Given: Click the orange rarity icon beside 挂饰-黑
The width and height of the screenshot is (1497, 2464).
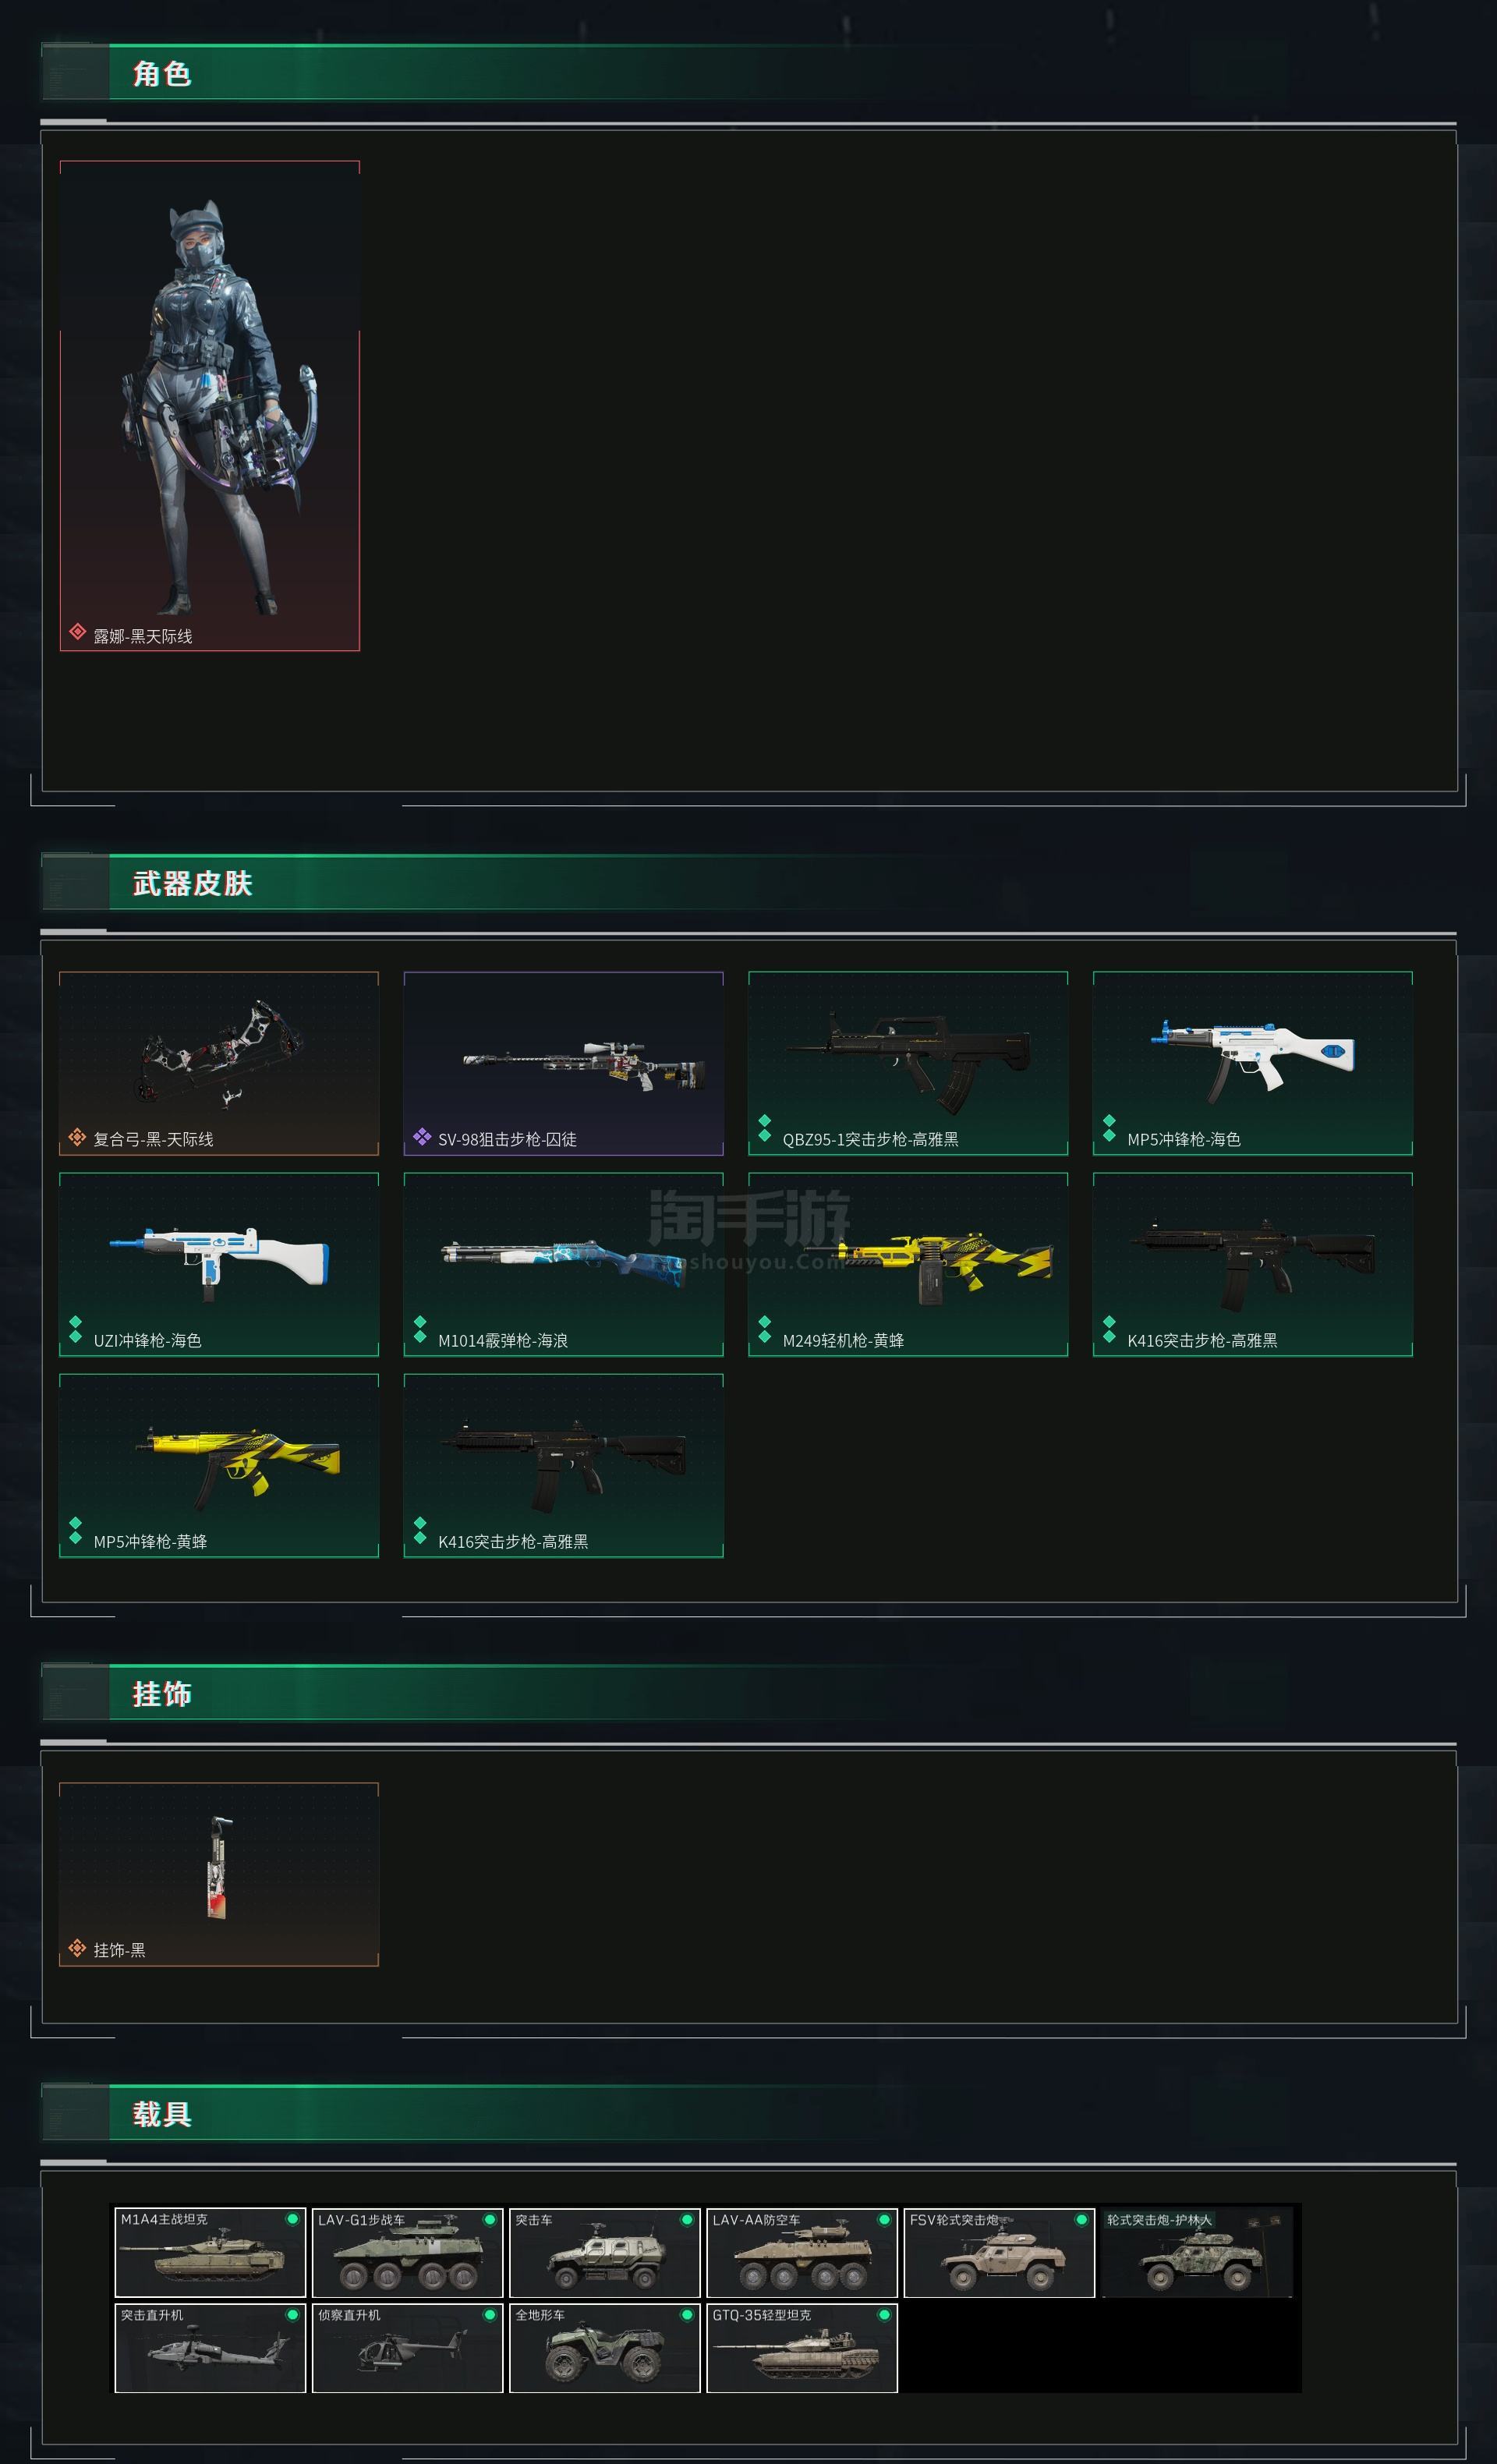Looking at the screenshot, I should [77, 1948].
